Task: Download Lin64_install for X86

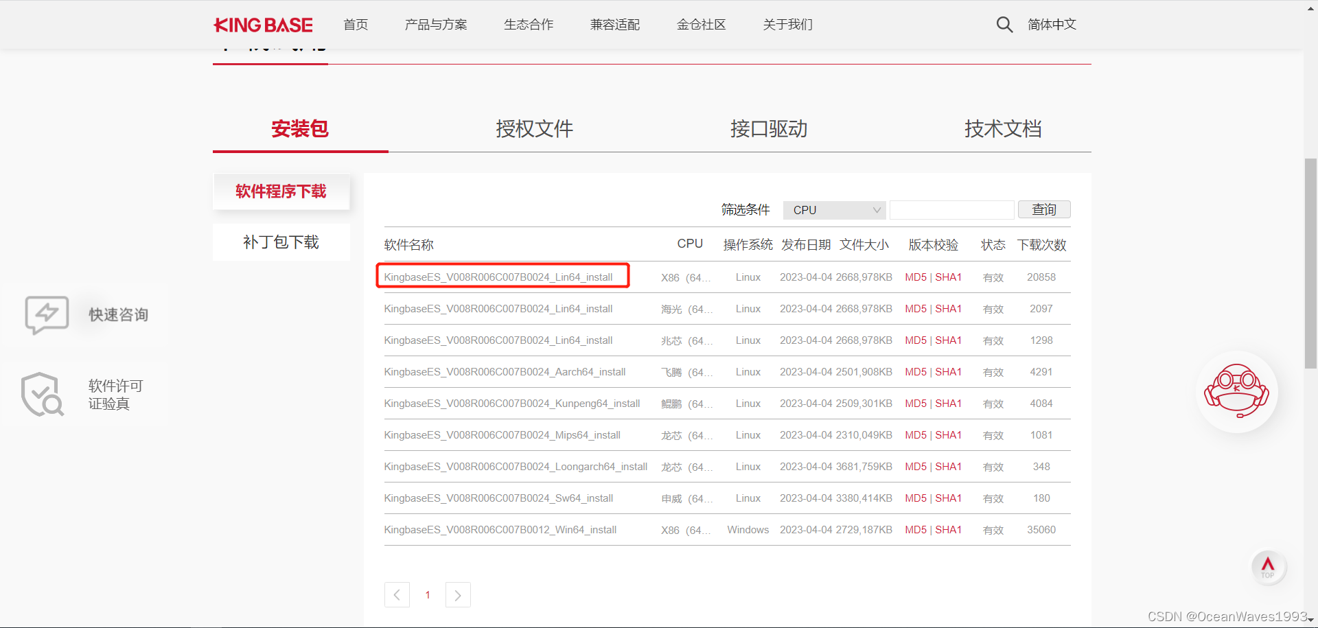Action: 498,277
